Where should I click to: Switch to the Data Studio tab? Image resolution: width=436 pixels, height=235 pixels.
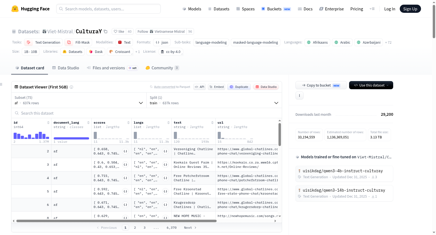(x=66, y=68)
